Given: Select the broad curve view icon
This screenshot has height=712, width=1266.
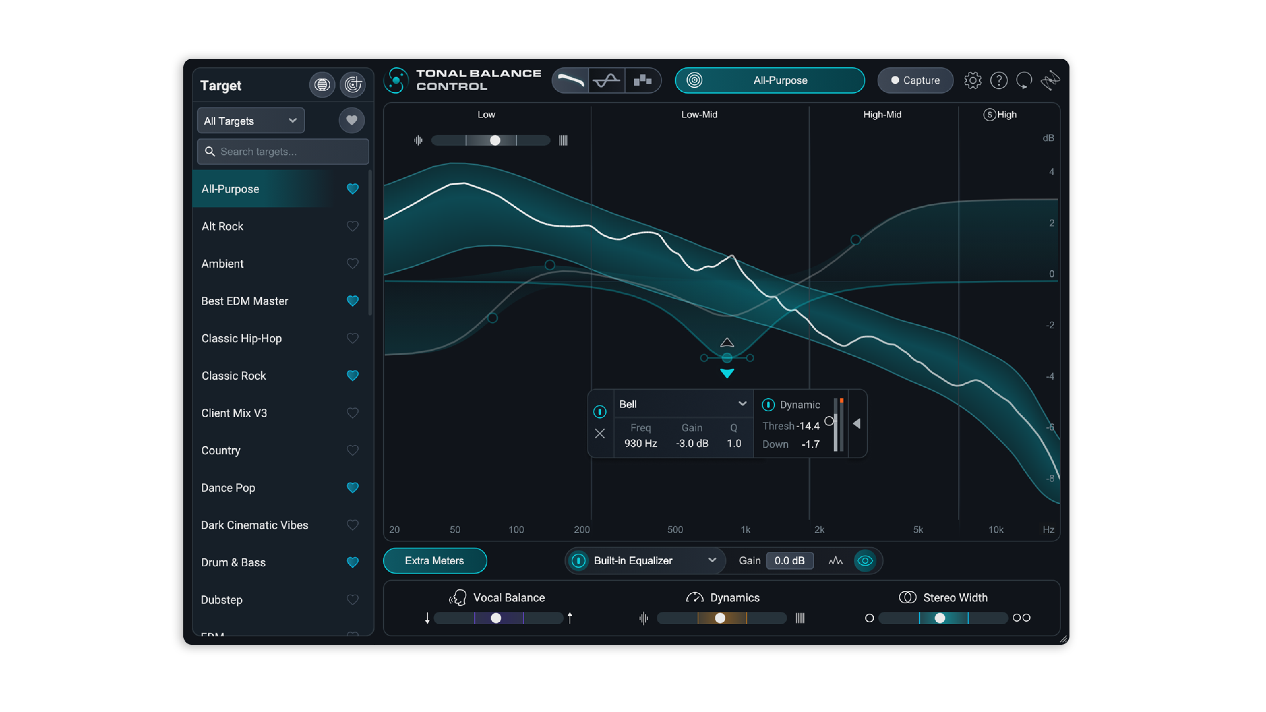Looking at the screenshot, I should (x=570, y=80).
